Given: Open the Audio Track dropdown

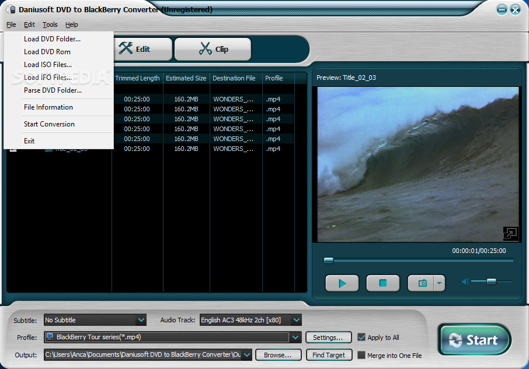Looking at the screenshot, I should point(250,320).
